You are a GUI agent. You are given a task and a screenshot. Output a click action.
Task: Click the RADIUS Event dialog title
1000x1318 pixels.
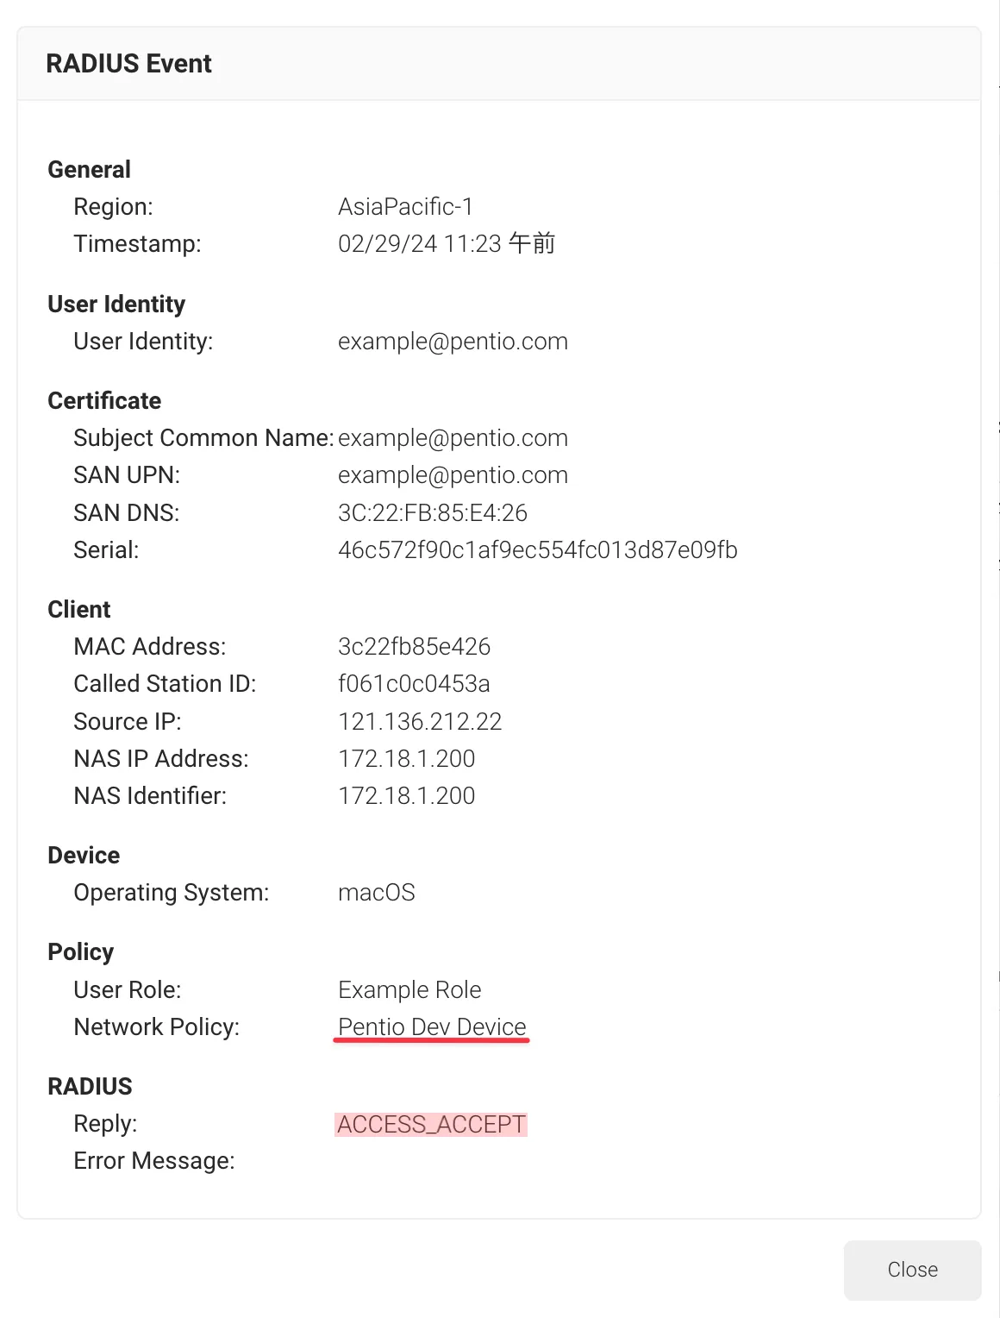click(x=128, y=64)
